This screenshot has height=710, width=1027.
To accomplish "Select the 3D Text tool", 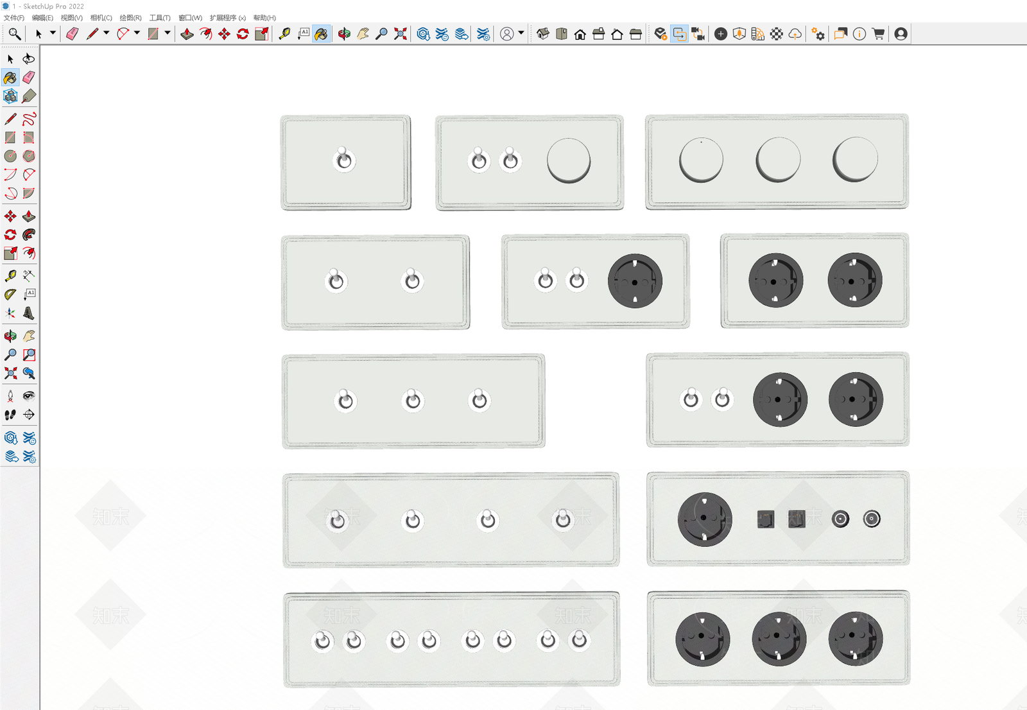I will point(29,313).
